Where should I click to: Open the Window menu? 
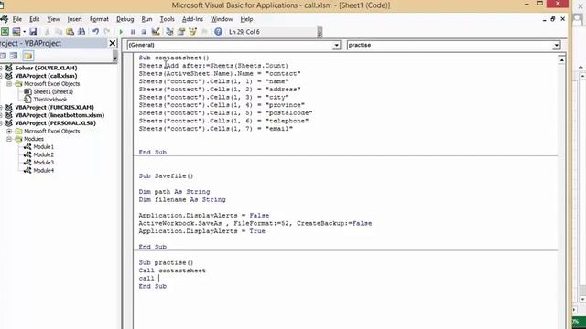click(222, 19)
